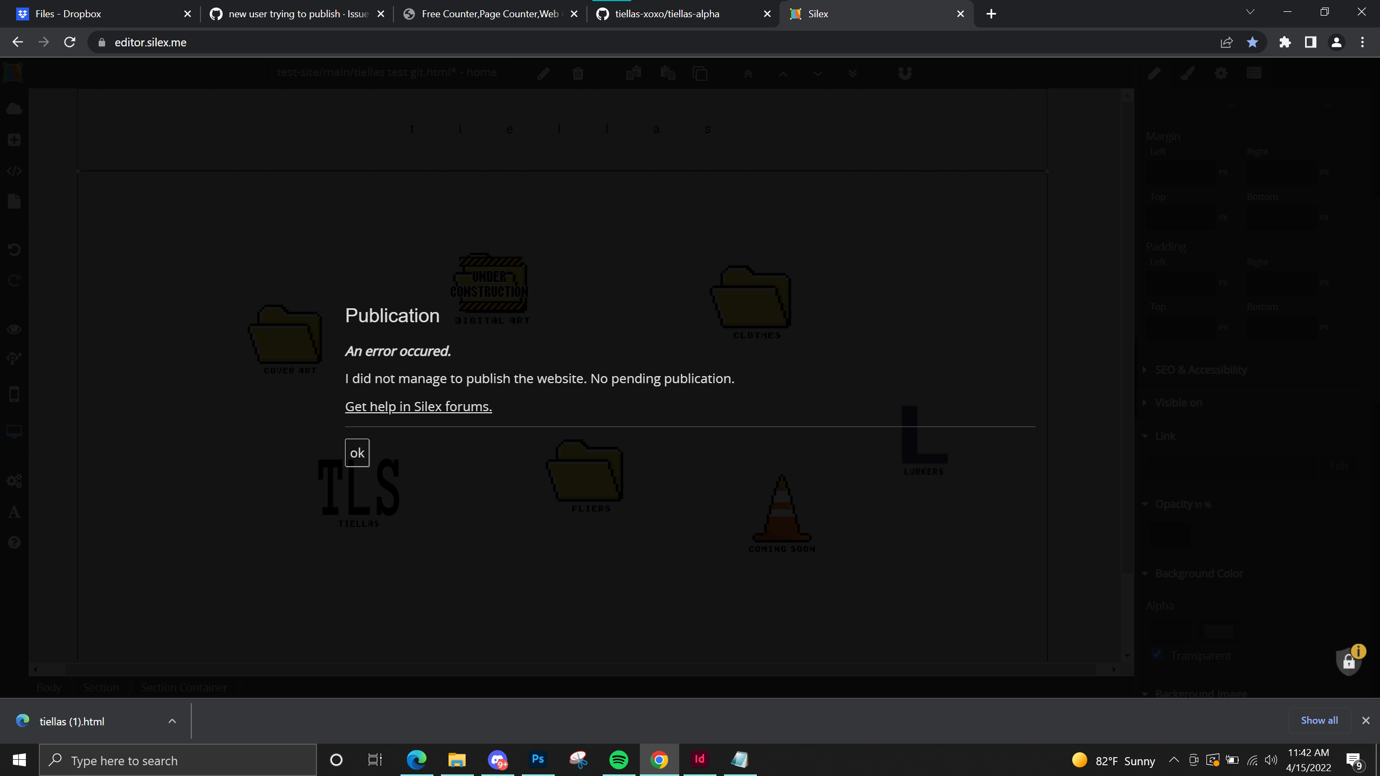
Task: Open the Get help in Silex forums link
Action: [418, 406]
